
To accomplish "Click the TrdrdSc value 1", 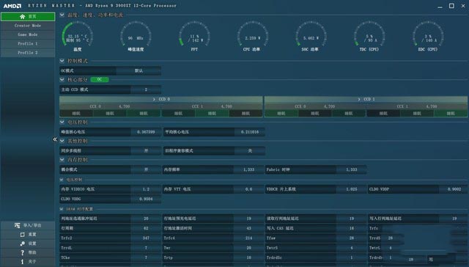I will coord(352,257).
